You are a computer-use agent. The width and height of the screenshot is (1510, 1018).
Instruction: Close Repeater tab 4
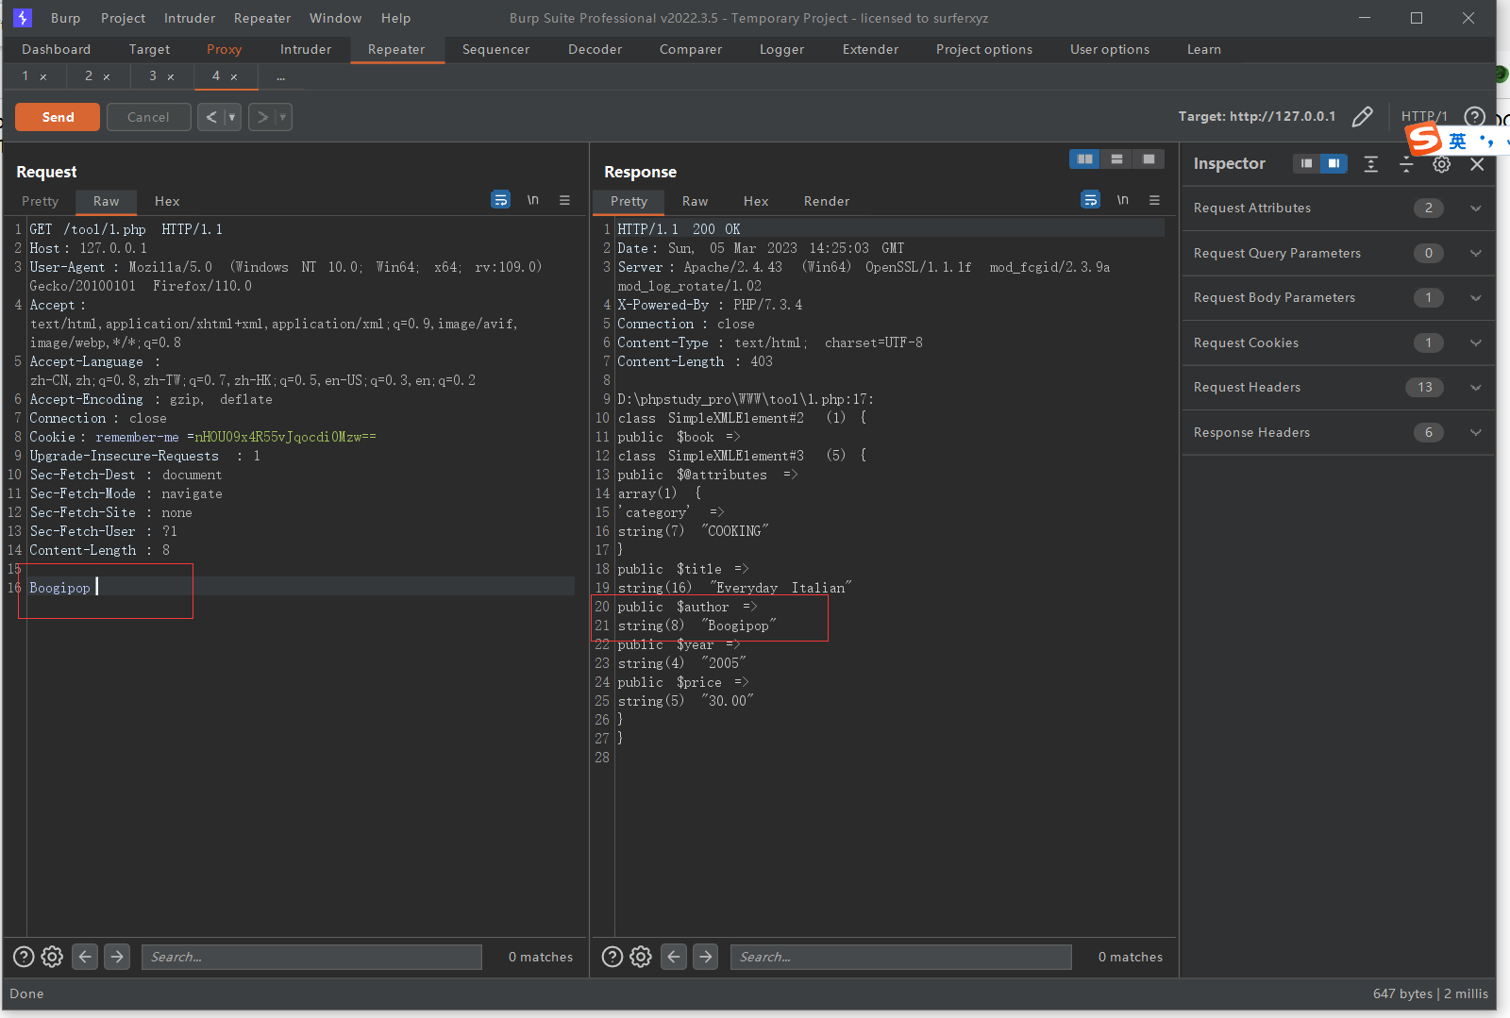point(234,76)
